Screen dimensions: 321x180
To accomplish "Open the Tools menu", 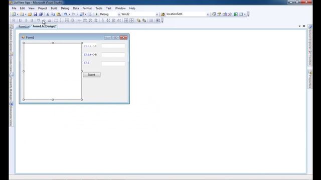I will pos(99,8).
